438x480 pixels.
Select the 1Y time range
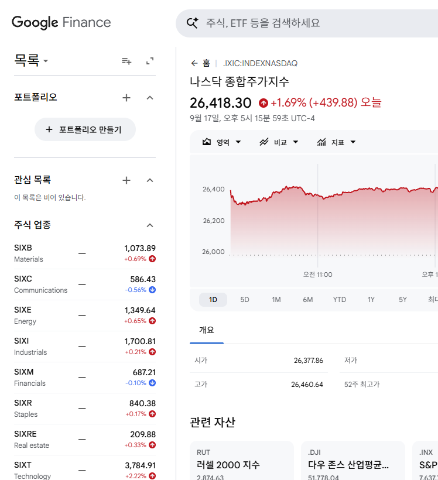(371, 300)
